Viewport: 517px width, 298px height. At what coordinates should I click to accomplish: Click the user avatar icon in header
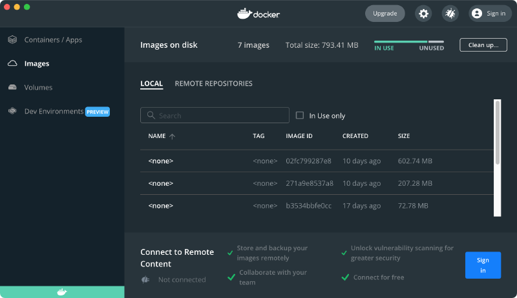tap(477, 14)
